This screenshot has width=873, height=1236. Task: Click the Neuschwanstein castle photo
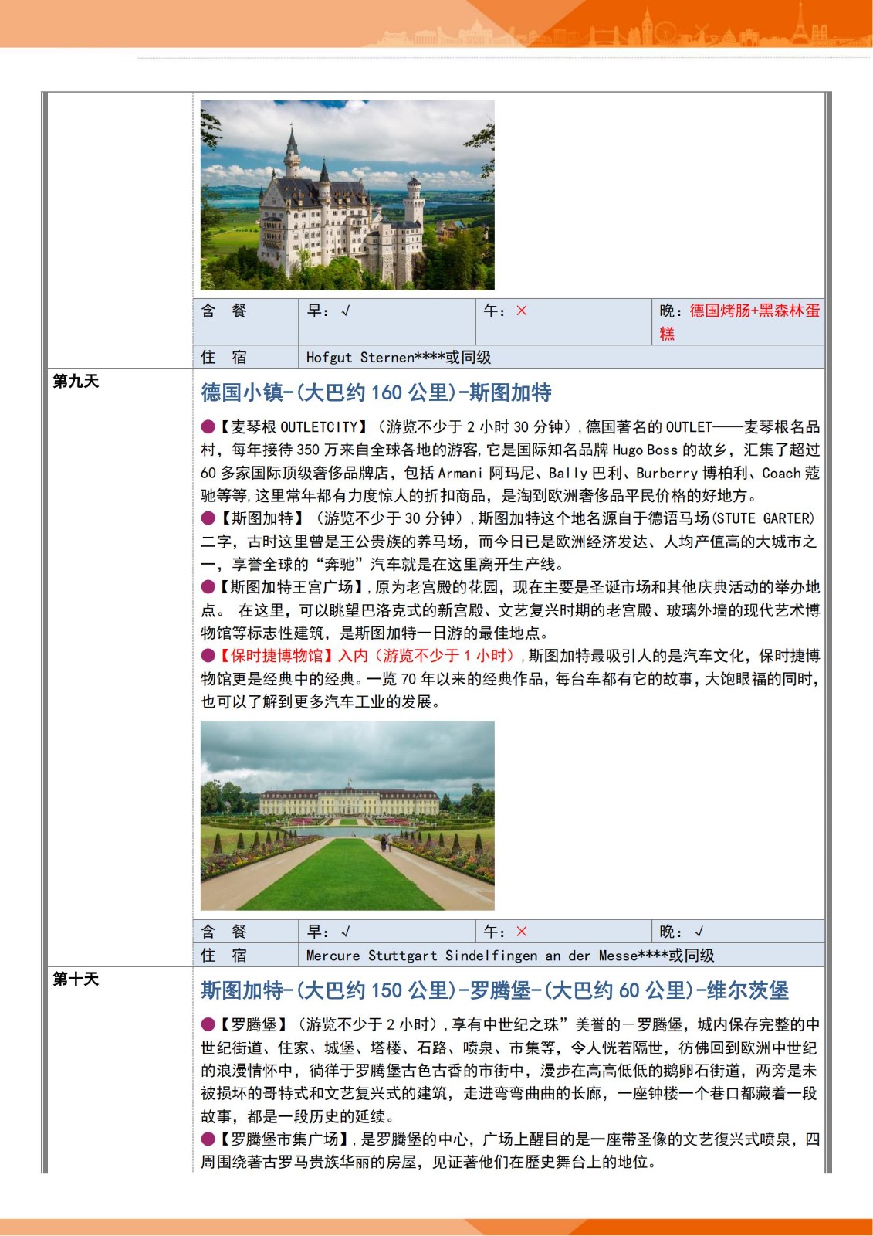click(347, 195)
